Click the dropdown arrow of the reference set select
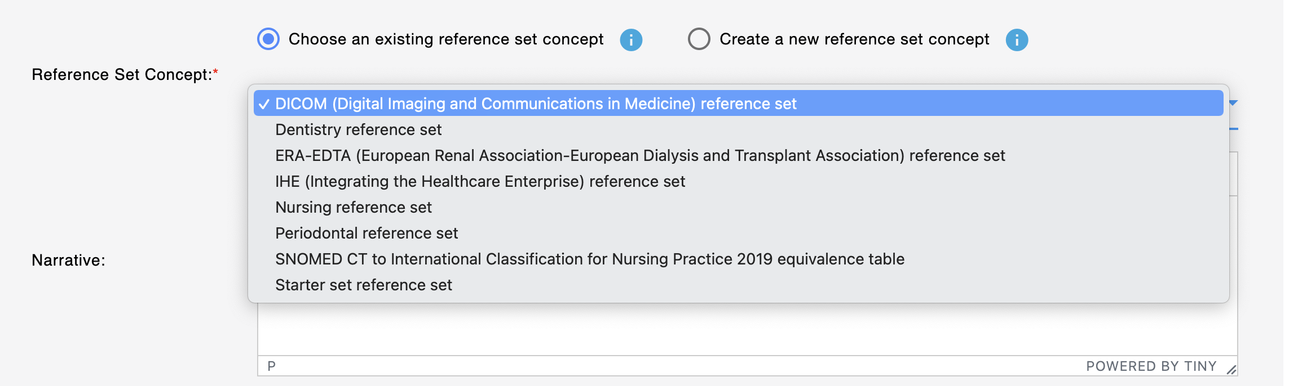Image resolution: width=1289 pixels, height=386 pixels. point(1233,102)
